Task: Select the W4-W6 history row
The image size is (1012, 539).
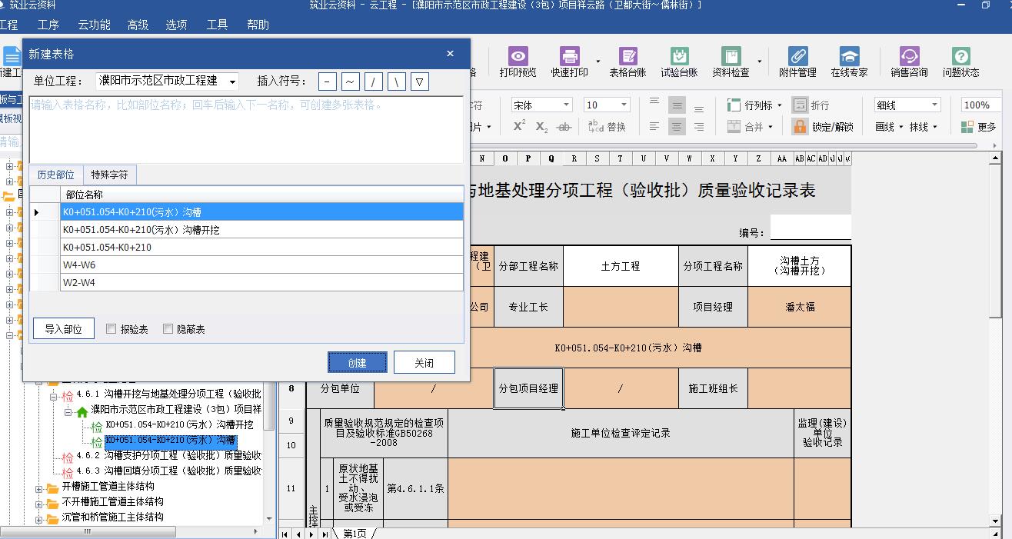Action: tap(261, 265)
